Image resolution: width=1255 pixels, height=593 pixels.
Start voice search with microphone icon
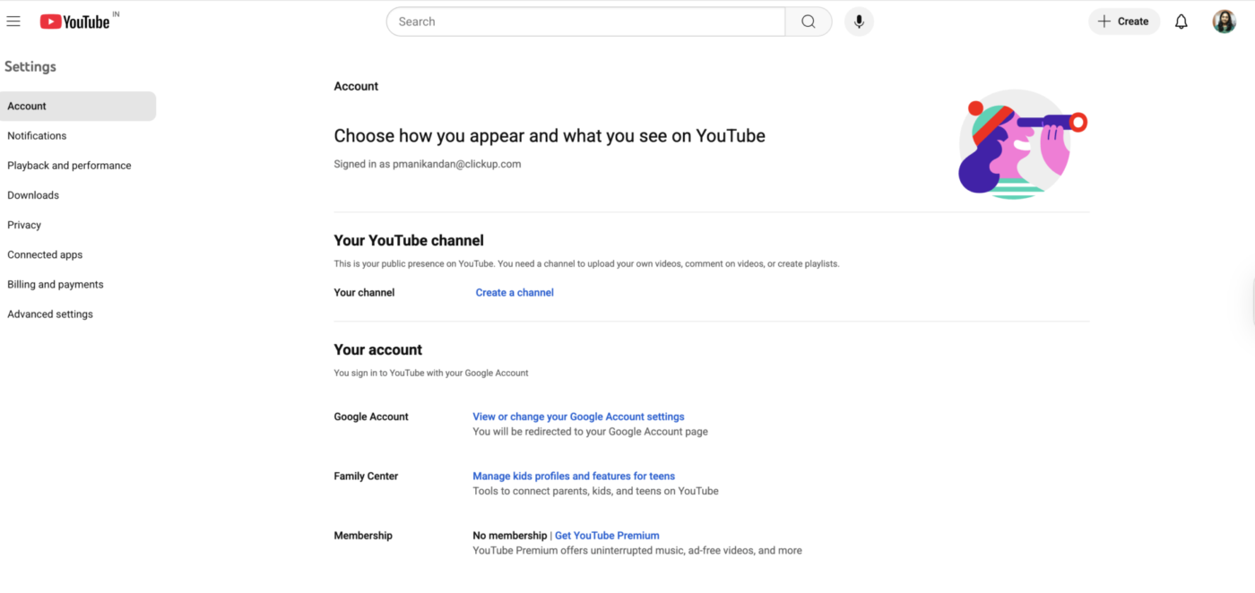pos(859,21)
